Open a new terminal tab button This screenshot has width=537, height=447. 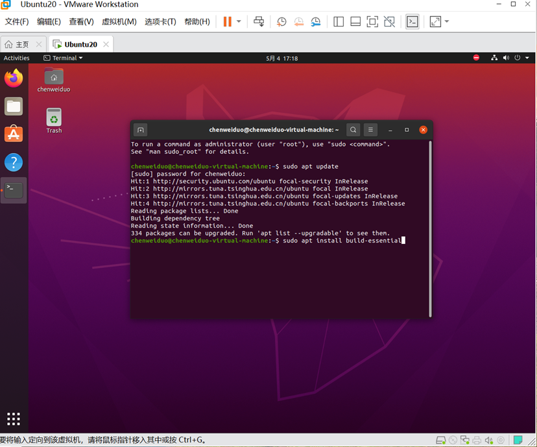point(141,130)
